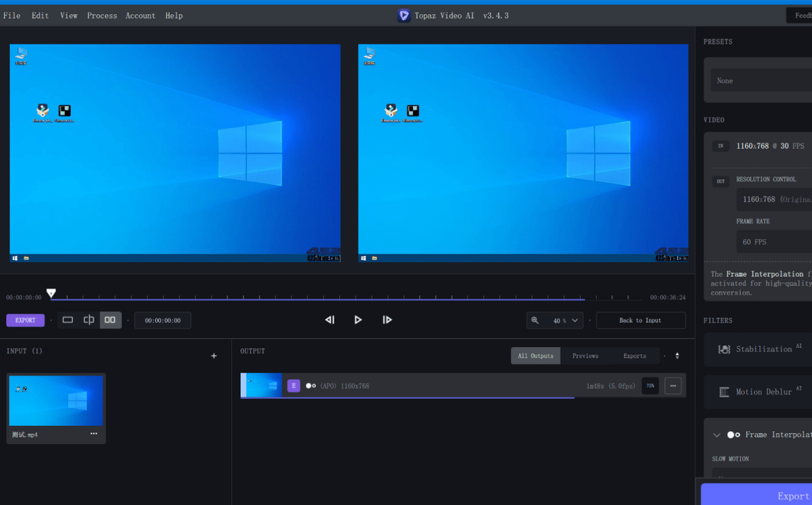
Task: Show the Exports tab
Action: [x=635, y=356]
